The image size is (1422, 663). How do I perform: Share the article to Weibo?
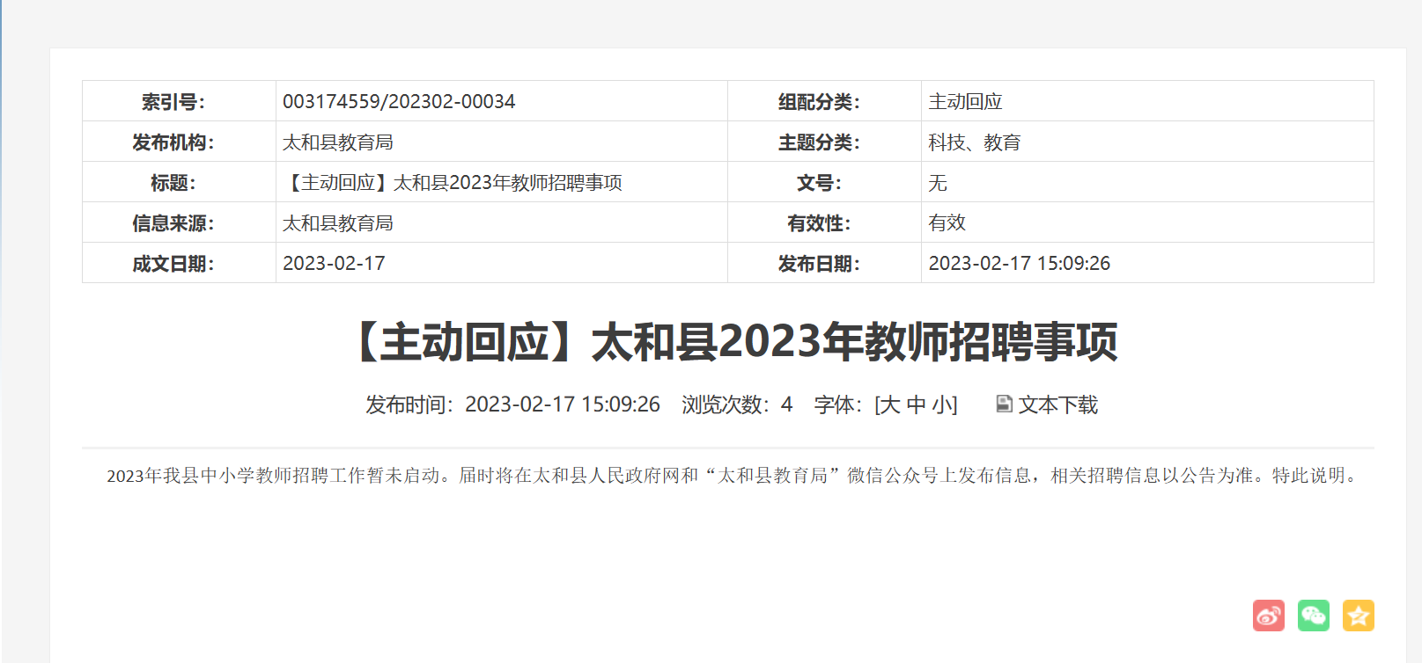(1268, 616)
